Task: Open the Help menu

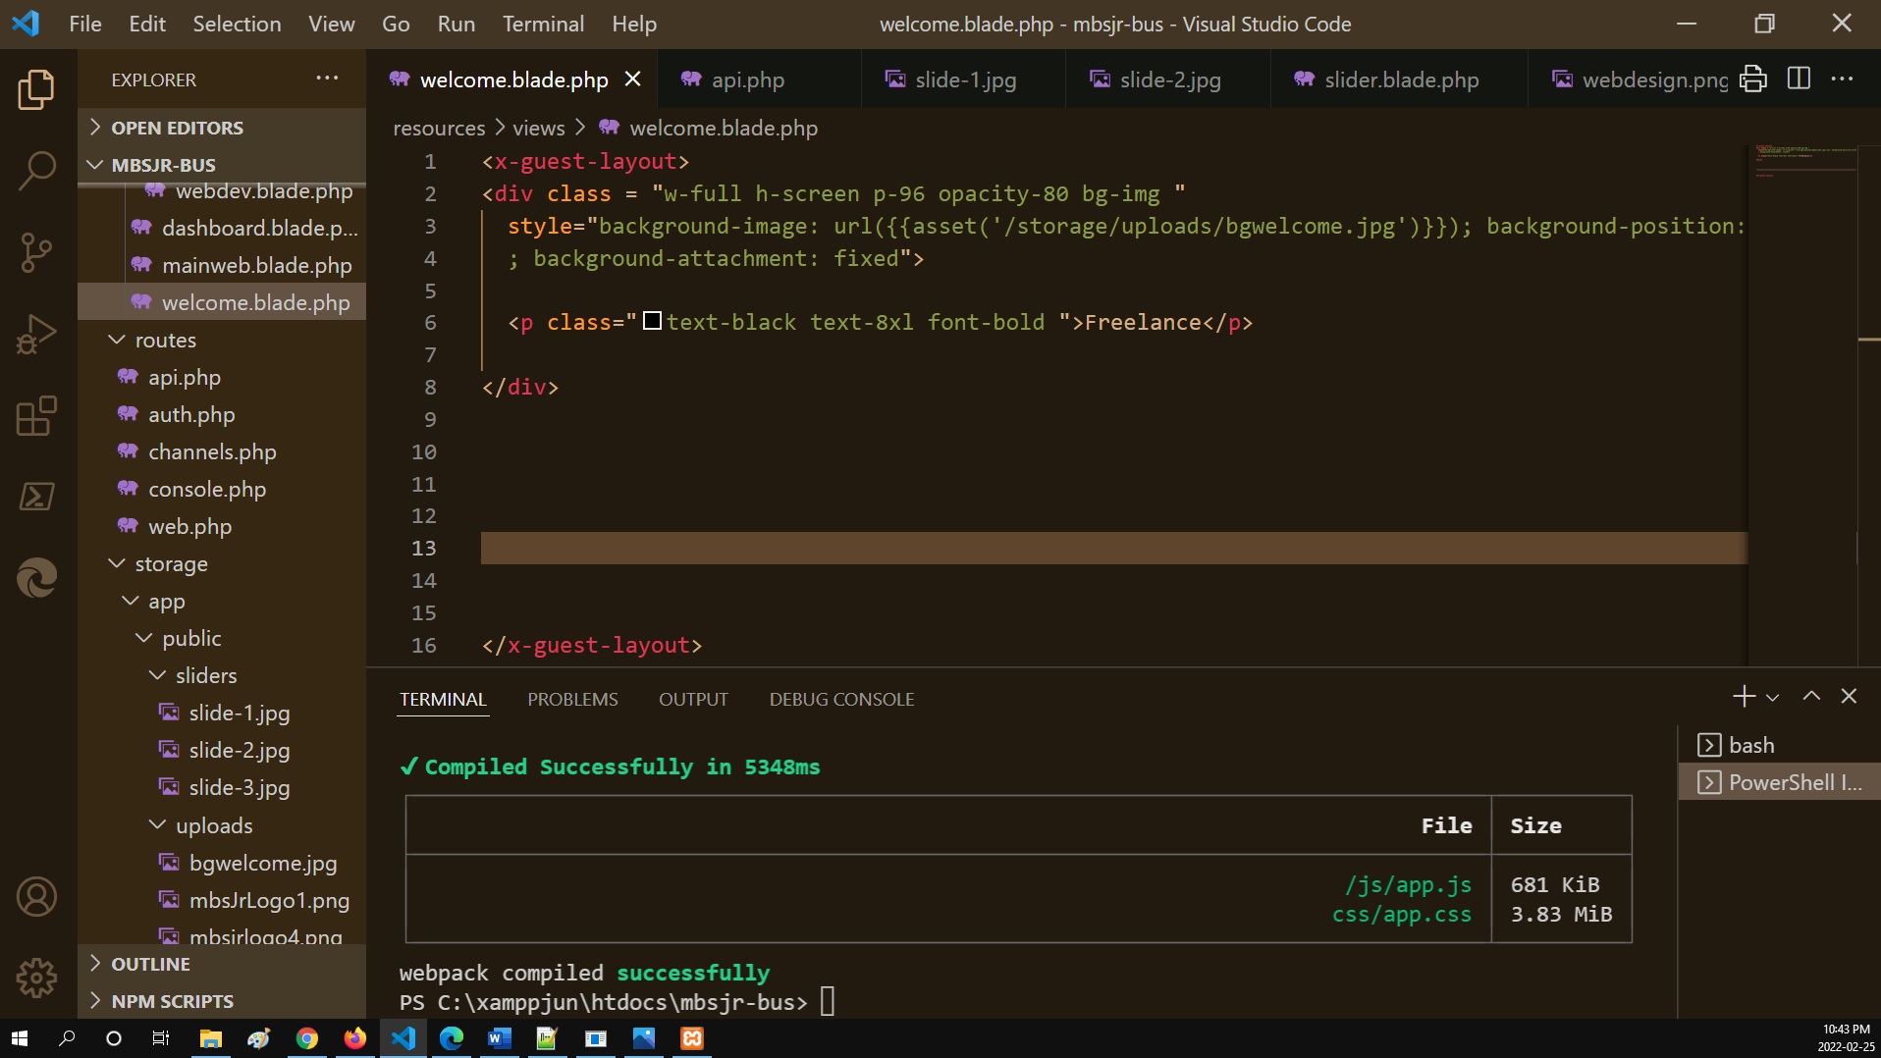Action: pyautogui.click(x=634, y=24)
